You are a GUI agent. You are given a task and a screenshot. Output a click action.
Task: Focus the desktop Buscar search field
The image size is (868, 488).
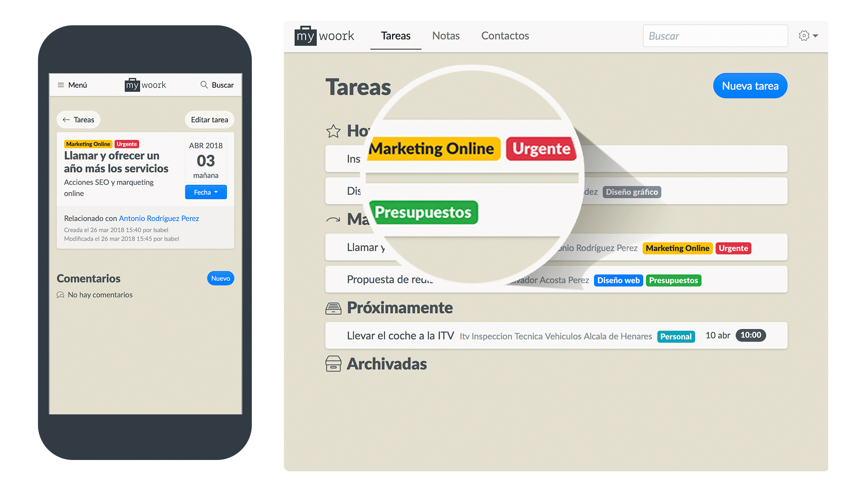(715, 36)
